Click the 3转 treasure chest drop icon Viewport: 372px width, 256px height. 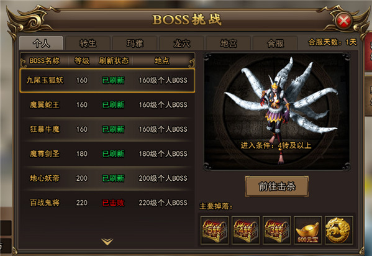277,230
